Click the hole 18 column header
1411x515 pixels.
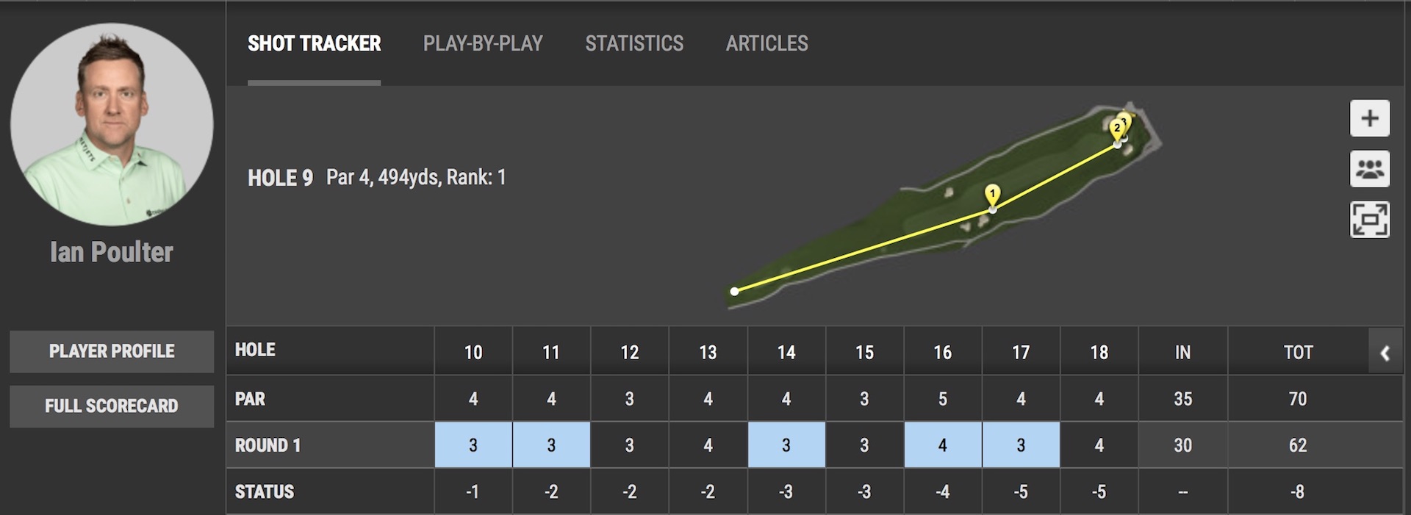pyautogui.click(x=1099, y=353)
